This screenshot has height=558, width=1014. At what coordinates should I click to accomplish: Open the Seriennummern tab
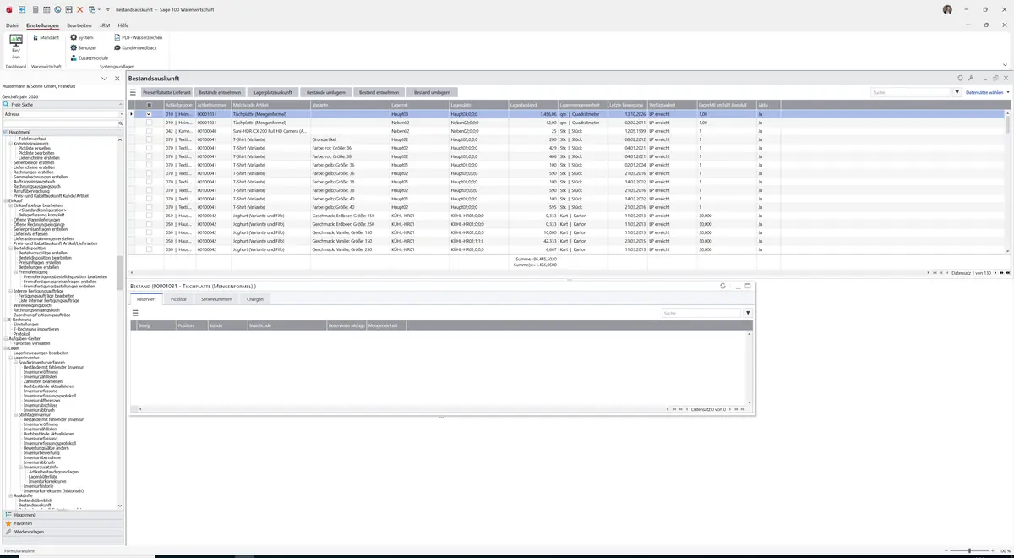coord(216,299)
